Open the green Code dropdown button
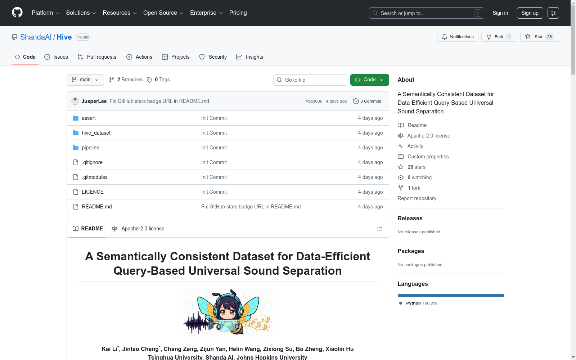This screenshot has width=576, height=360. tap(369, 80)
